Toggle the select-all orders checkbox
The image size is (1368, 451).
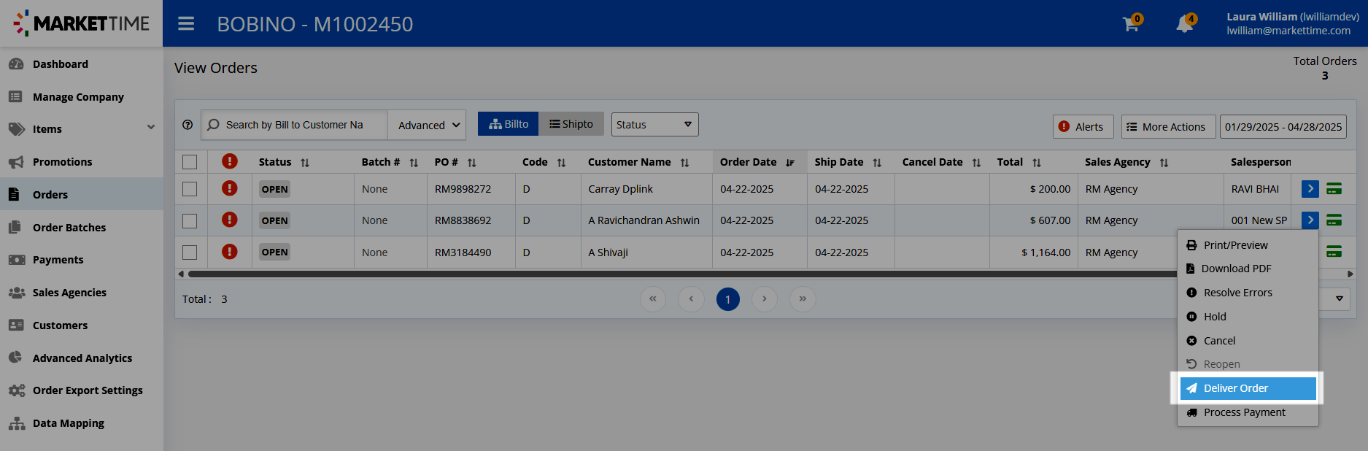190,162
